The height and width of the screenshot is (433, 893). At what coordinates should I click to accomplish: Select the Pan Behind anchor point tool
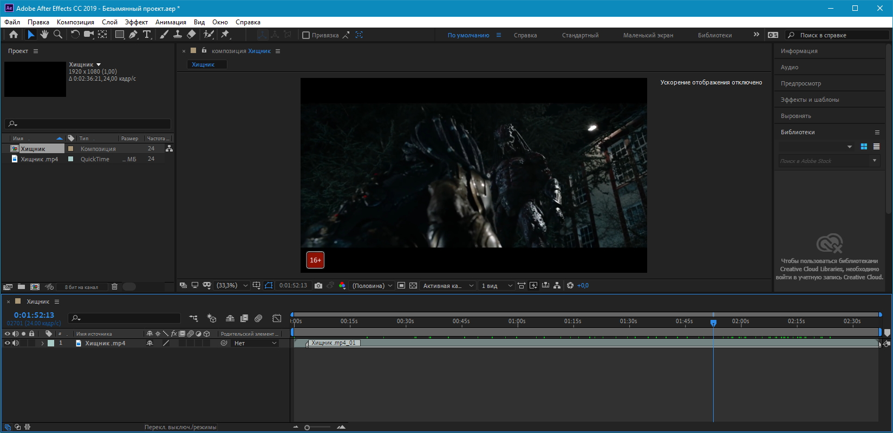[x=102, y=35]
